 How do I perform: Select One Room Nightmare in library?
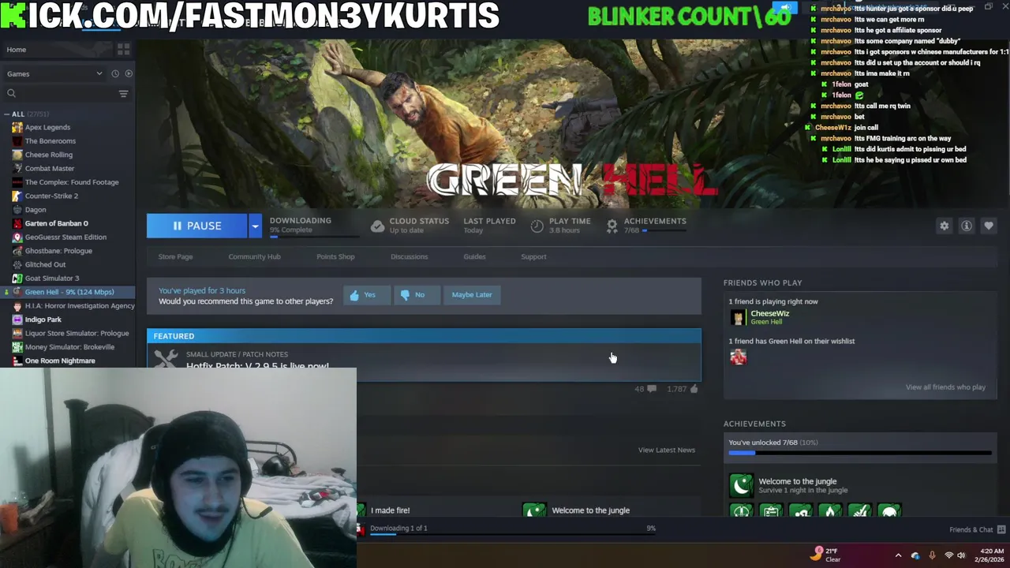point(60,361)
